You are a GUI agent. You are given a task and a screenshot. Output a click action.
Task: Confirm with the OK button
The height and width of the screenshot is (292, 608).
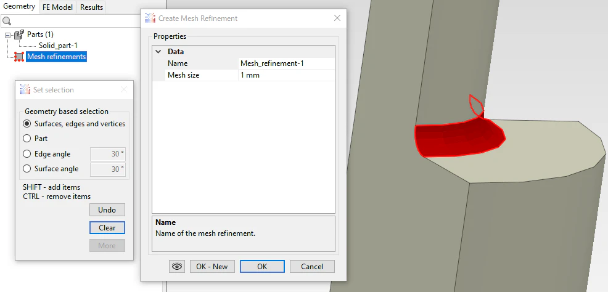[262, 267]
